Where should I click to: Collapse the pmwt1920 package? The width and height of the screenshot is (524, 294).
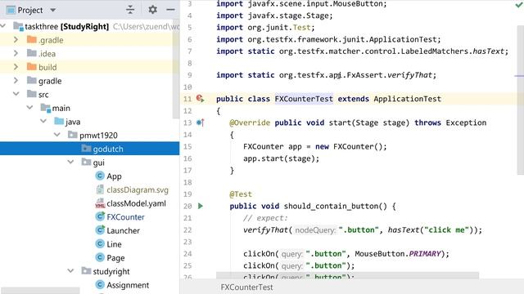click(x=57, y=135)
